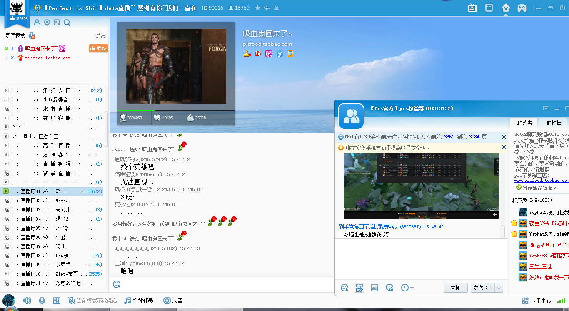Open the list panel icon in top bar
The height and width of the screenshot is (311, 569).
[489, 8]
